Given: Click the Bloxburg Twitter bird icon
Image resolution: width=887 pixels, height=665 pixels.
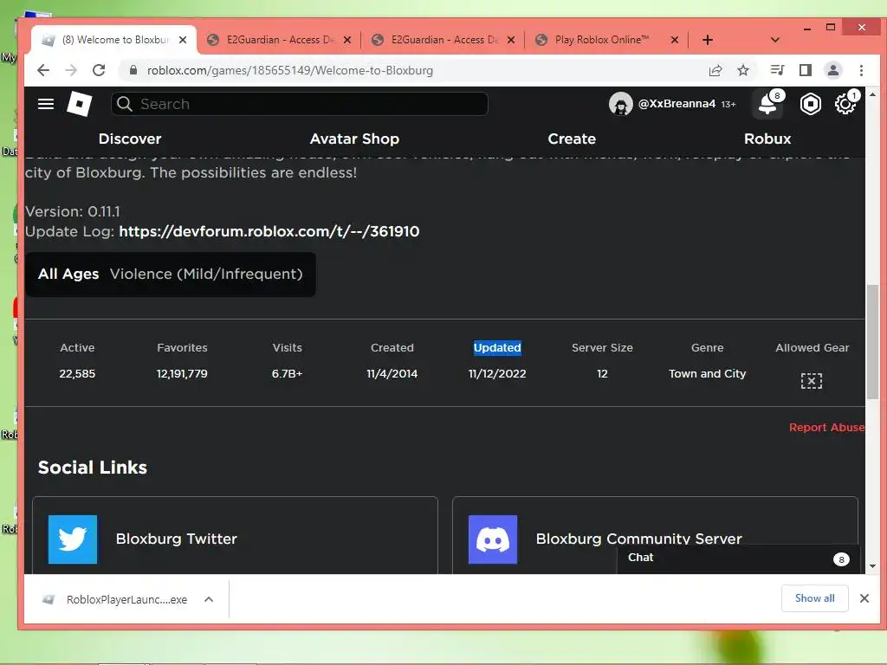Looking at the screenshot, I should (73, 539).
